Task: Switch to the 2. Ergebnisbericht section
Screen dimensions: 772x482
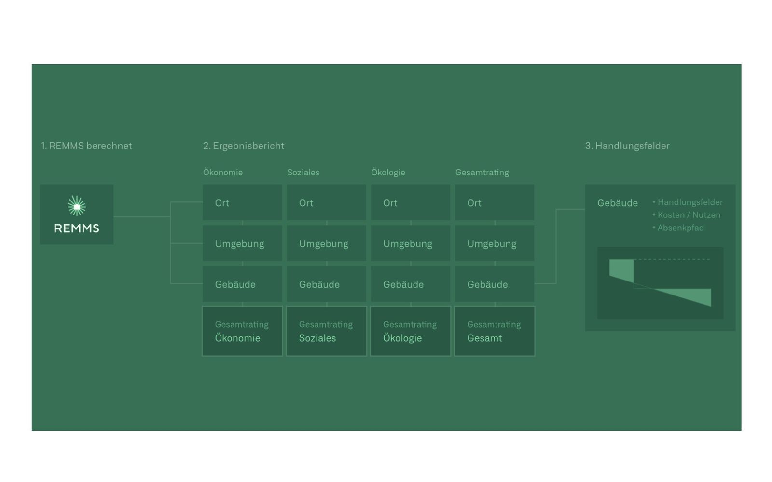Action: point(244,146)
